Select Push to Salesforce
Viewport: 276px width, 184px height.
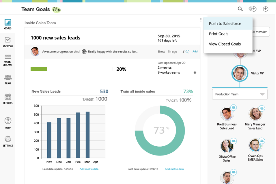pyautogui.click(x=225, y=24)
